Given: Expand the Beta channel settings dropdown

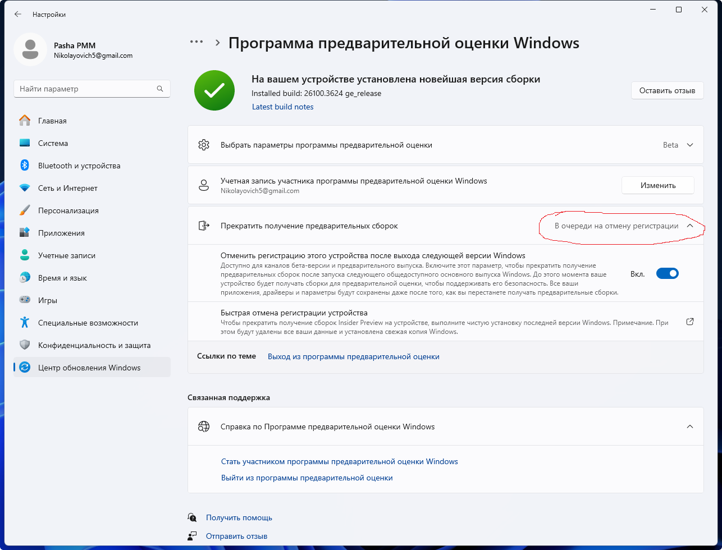Looking at the screenshot, I should point(690,145).
